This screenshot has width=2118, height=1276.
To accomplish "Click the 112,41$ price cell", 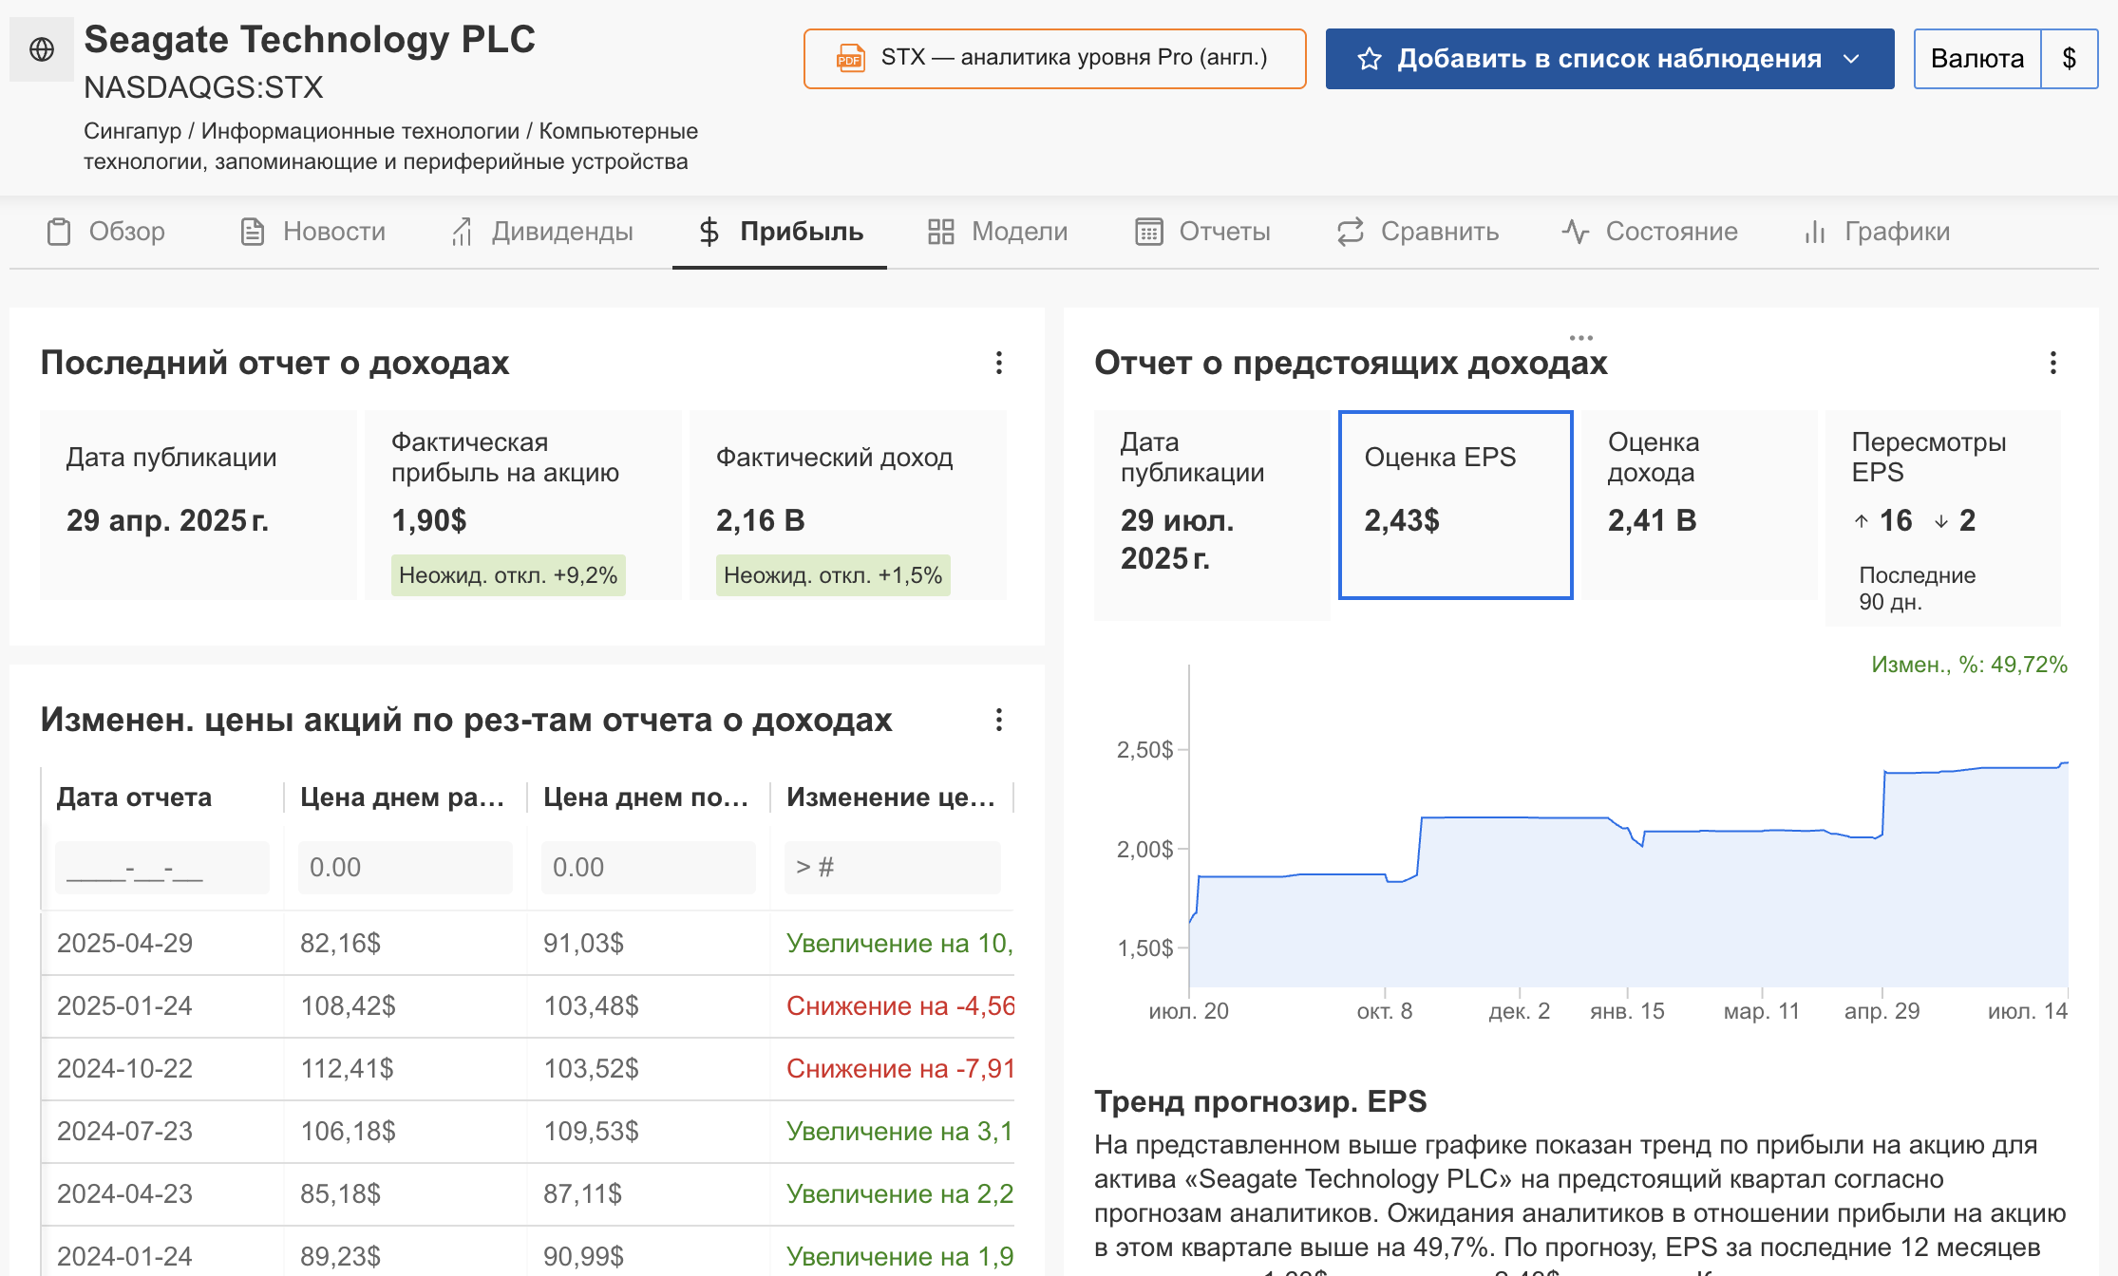I will pyautogui.click(x=348, y=1069).
